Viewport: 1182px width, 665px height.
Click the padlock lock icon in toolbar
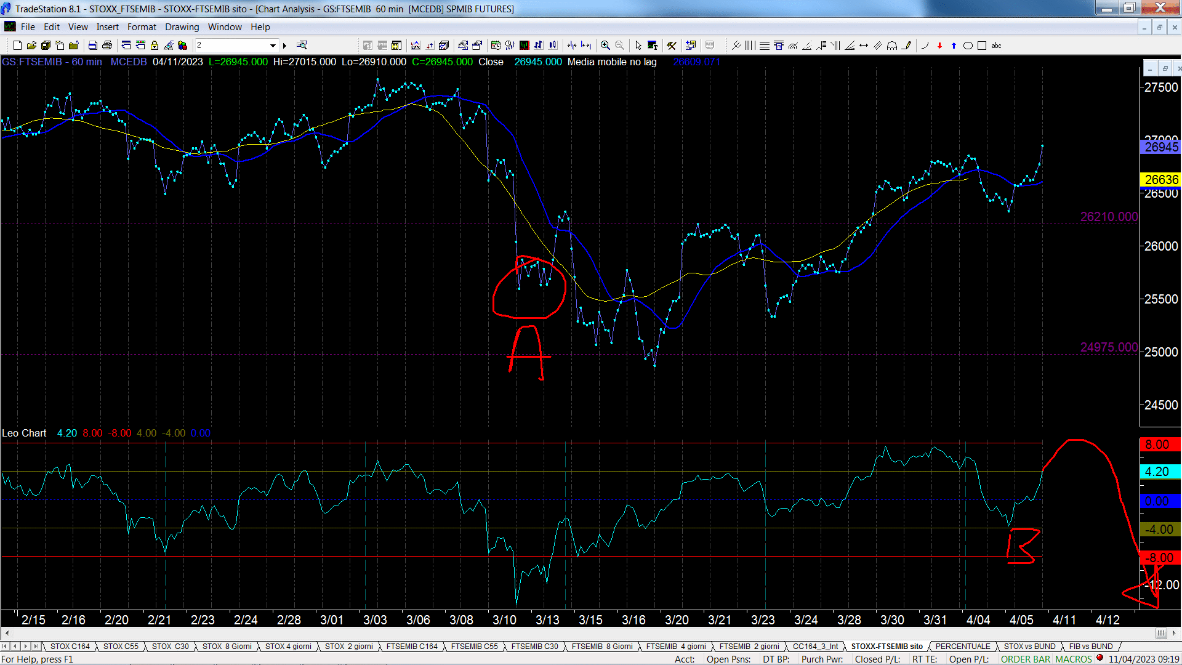tap(155, 46)
